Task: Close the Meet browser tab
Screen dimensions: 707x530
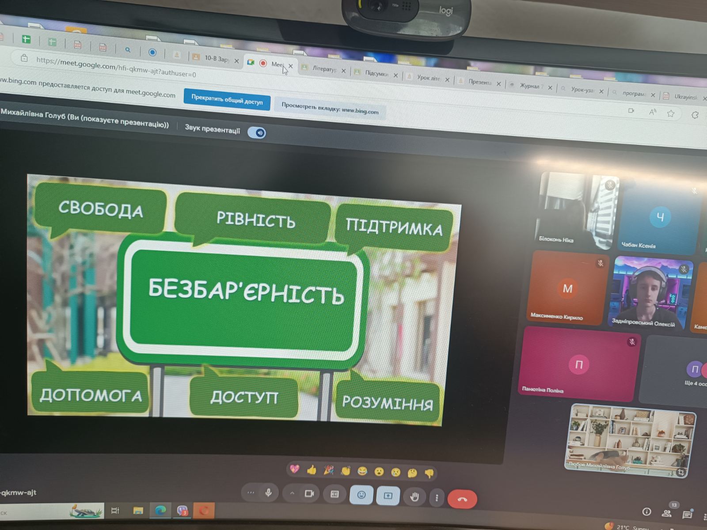Action: click(291, 66)
